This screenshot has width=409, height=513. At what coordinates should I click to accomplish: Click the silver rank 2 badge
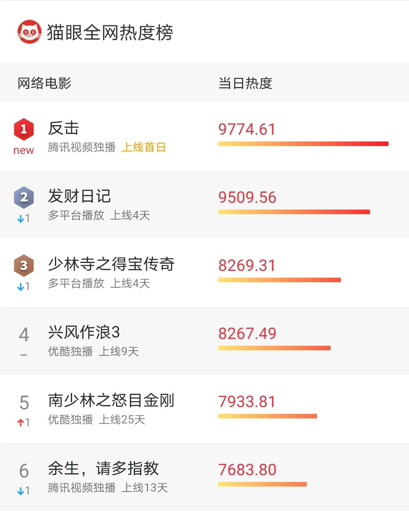point(24,197)
